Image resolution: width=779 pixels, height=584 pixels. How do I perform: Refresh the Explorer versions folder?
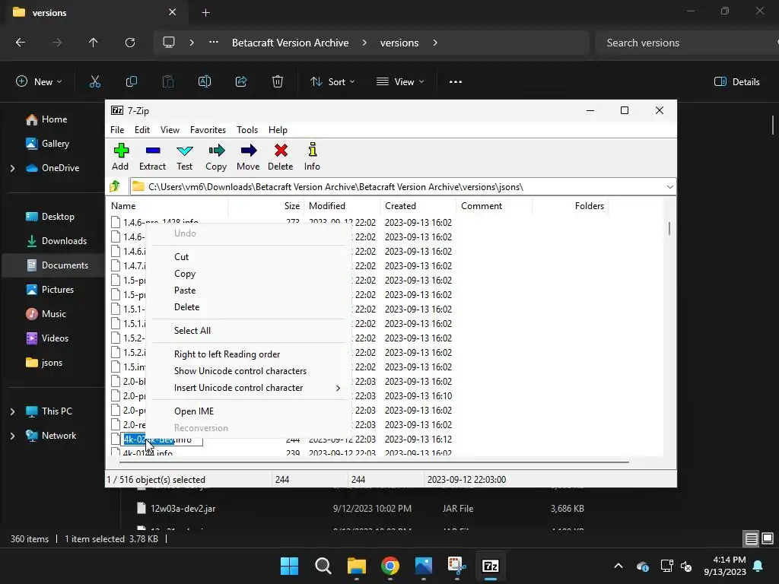129,43
